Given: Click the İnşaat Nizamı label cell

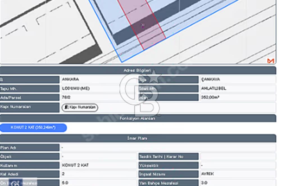Looking at the screenshot, I should [x=168, y=174].
